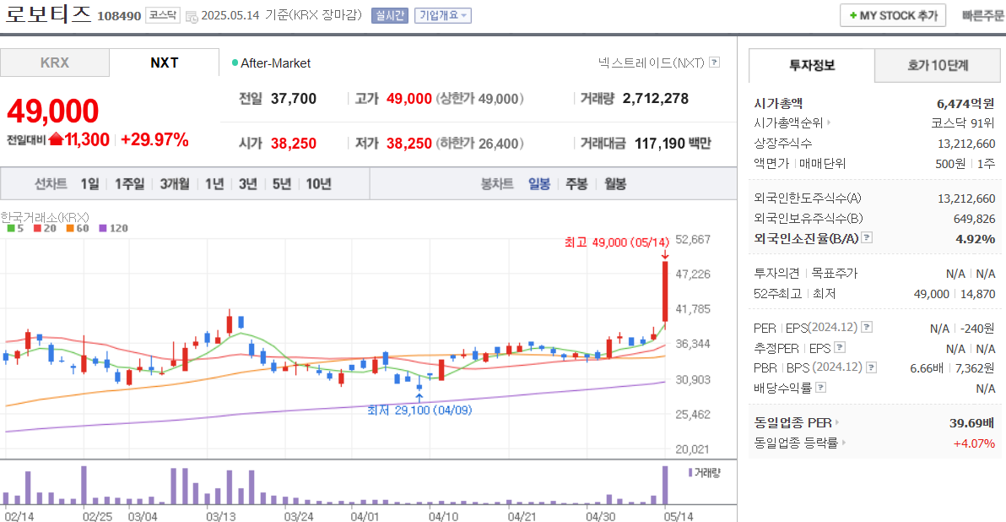Click the red up-arrow beside 11,300
1006x522 pixels.
[x=57, y=139]
